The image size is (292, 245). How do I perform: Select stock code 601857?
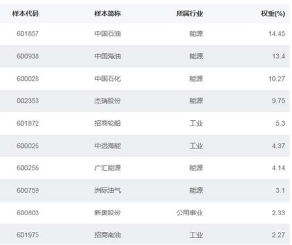coord(28,33)
